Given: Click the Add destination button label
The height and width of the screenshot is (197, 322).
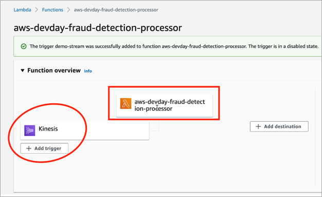Looking at the screenshot, I should pyautogui.click(x=282, y=126).
